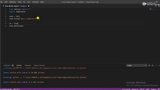The height and width of the screenshot is (90, 160).
Task: Switch to the Debug Console tab
Action: point(39,65)
